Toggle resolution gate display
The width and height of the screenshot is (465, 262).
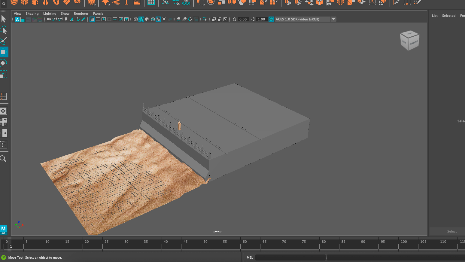pyautogui.click(x=104, y=19)
